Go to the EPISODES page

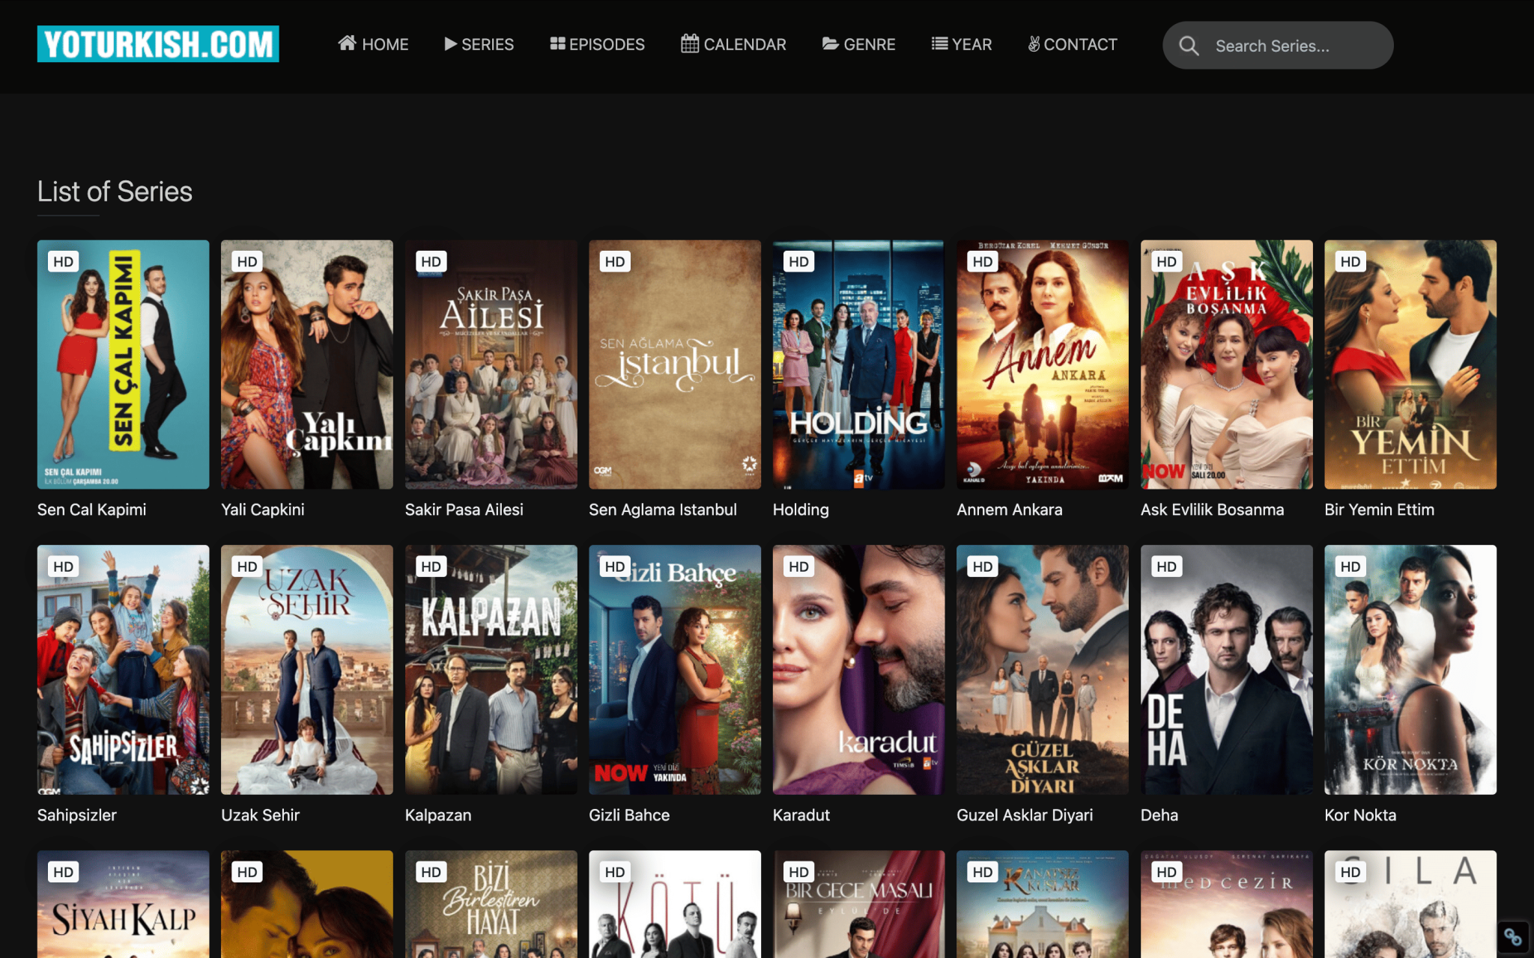tap(597, 44)
